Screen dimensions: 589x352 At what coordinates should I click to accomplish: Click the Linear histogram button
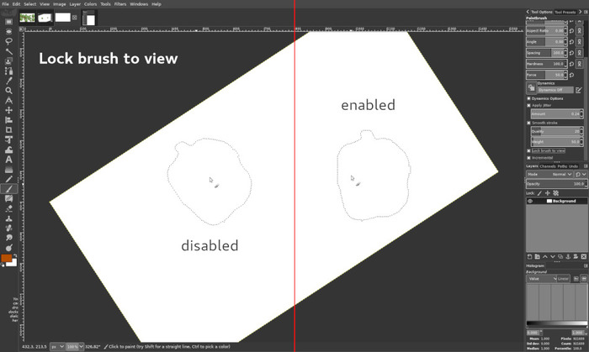coord(563,279)
